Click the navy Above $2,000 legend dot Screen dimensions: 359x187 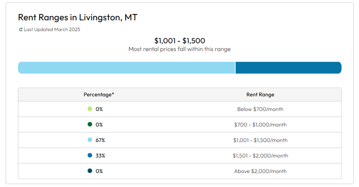click(x=90, y=171)
